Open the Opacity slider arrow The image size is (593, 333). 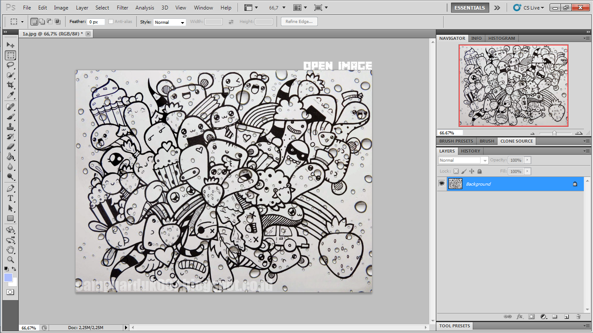(x=527, y=160)
